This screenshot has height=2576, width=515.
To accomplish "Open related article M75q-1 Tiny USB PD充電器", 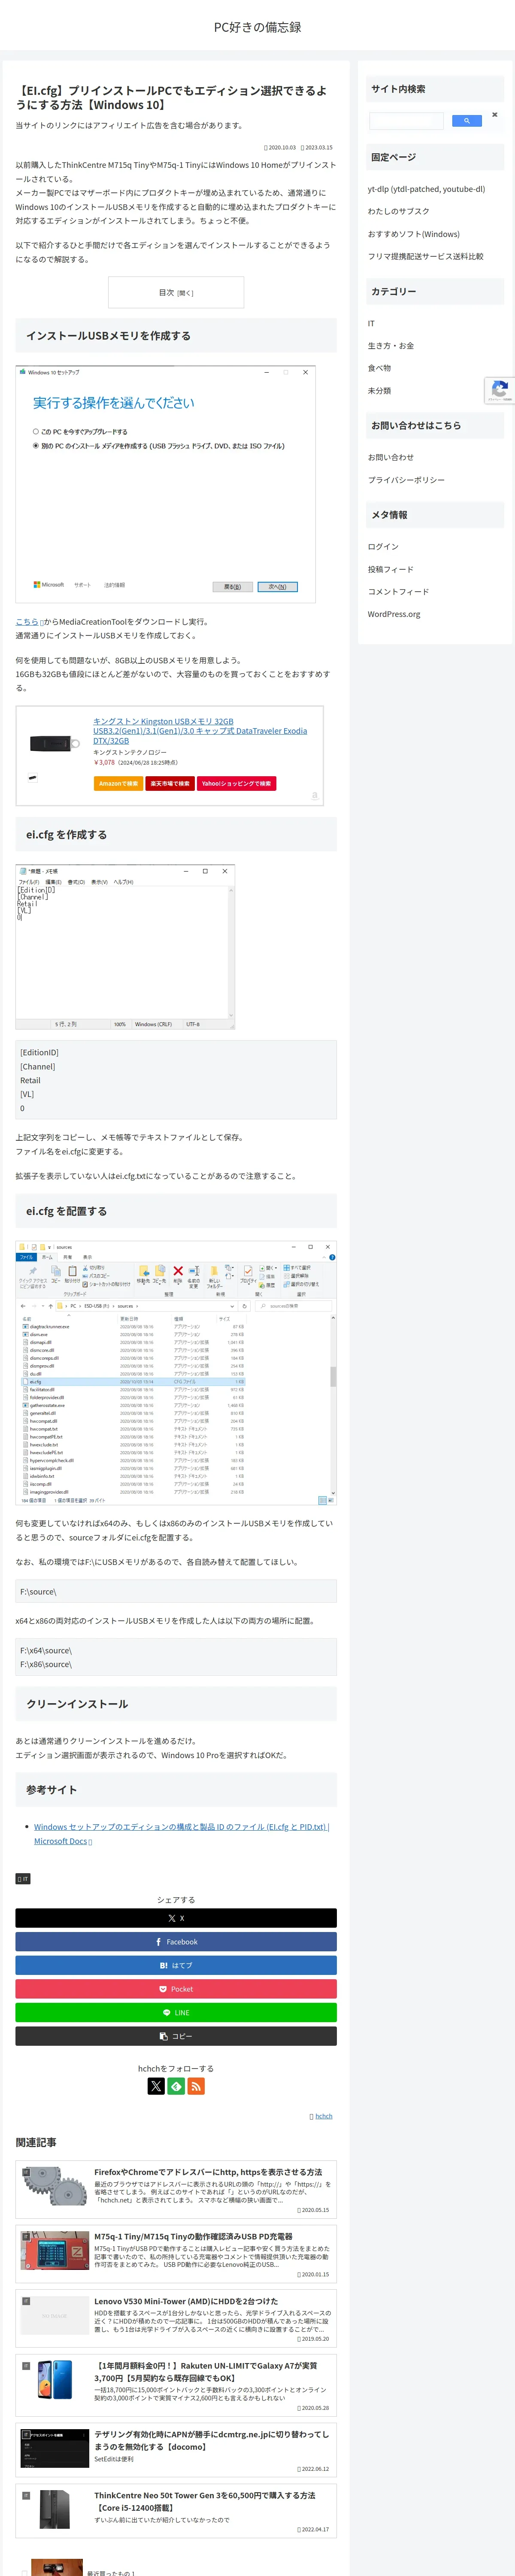I will (x=176, y=2254).
